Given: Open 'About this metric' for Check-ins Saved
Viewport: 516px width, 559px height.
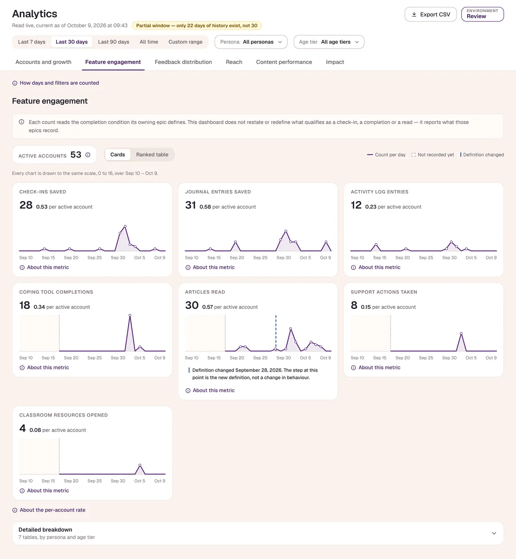Looking at the screenshot, I should pyautogui.click(x=48, y=268).
